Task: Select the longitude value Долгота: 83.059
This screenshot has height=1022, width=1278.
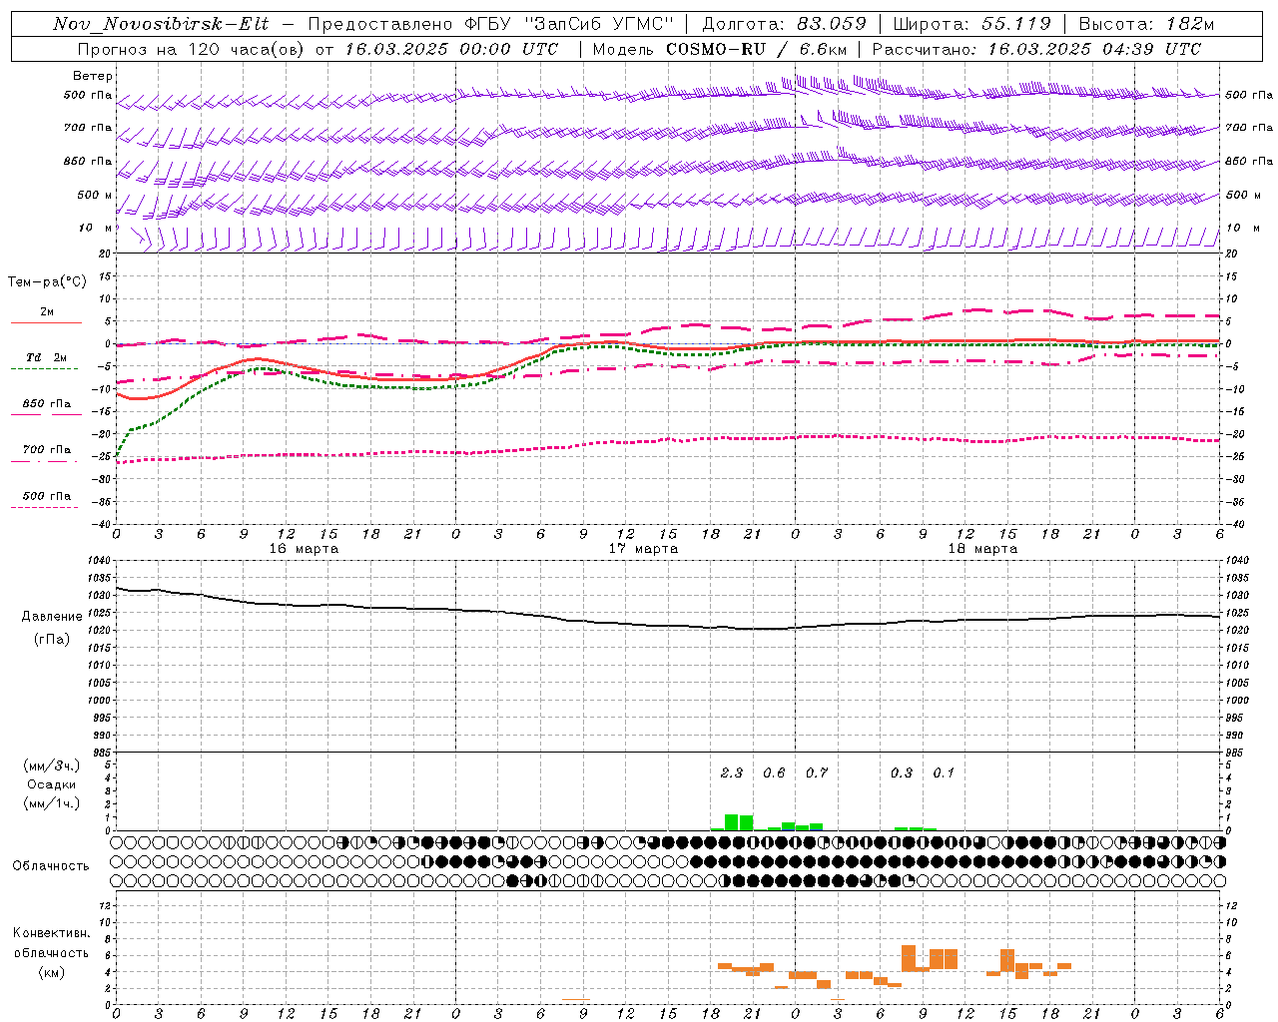Action: click(x=785, y=24)
